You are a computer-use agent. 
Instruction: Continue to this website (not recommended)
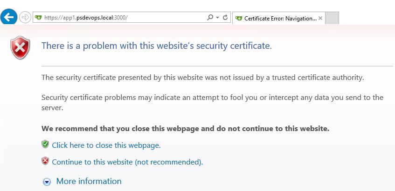pos(127,162)
